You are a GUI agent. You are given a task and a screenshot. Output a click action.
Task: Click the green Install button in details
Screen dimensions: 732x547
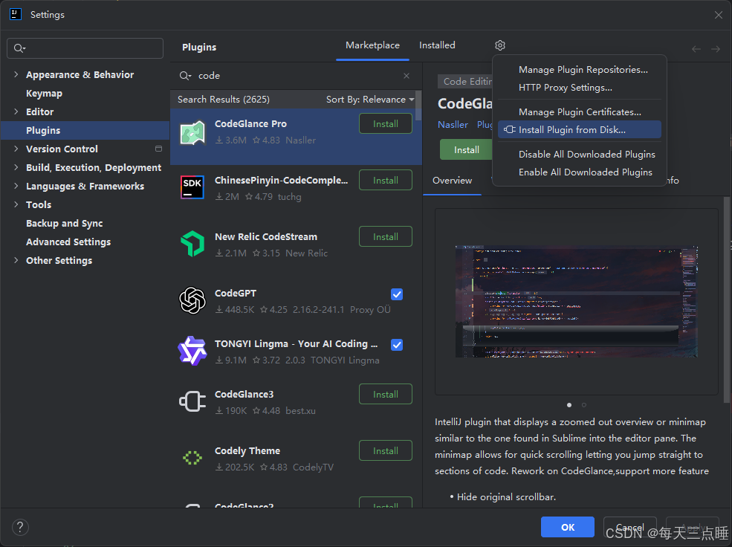pyautogui.click(x=466, y=150)
